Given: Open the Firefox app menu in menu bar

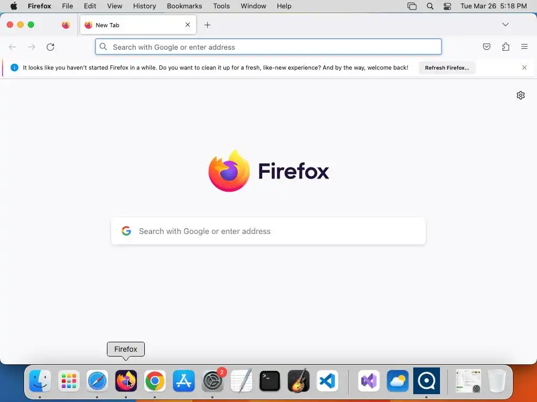Looking at the screenshot, I should (39, 6).
